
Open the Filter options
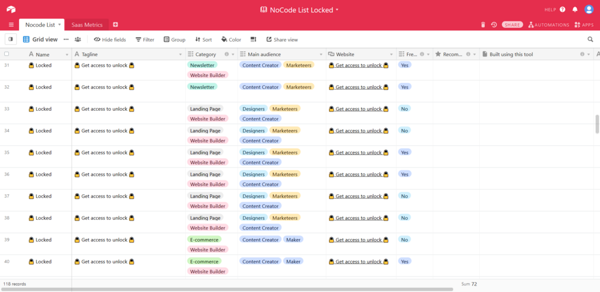(x=145, y=39)
